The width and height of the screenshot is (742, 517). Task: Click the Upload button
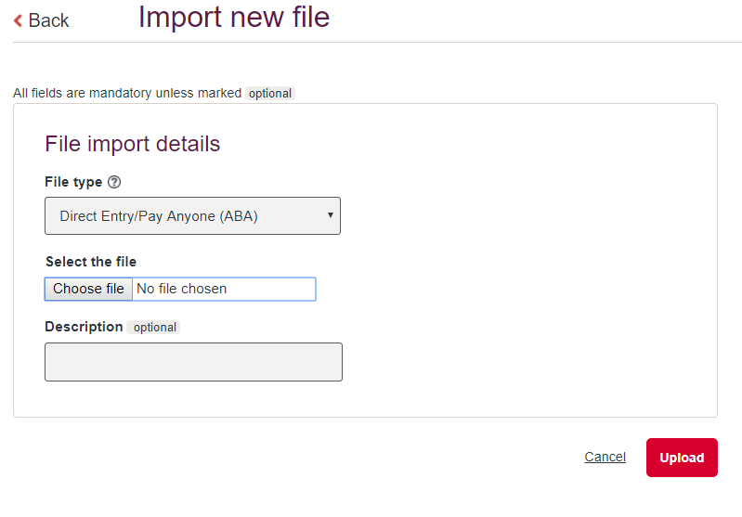(682, 458)
